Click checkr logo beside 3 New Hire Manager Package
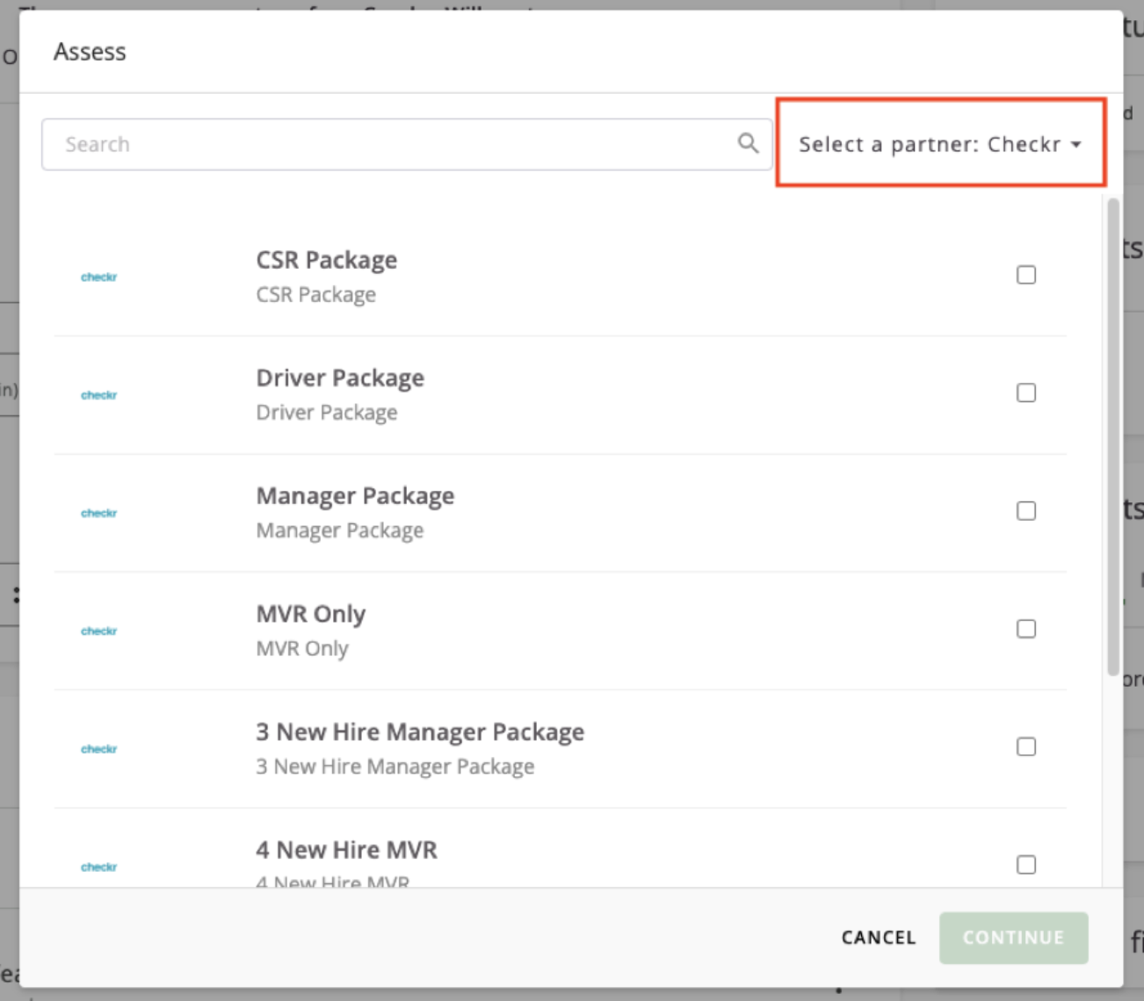This screenshot has width=1144, height=1001. (x=98, y=749)
